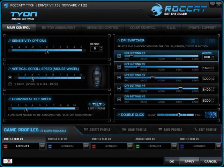Click the DPI value field showing 6400
224x167 pixels.
tap(207, 90)
